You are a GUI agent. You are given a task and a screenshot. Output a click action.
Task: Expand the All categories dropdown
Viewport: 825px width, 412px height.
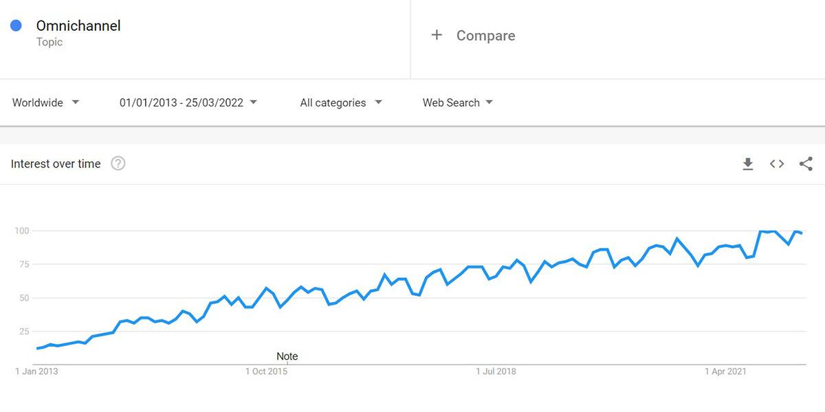[341, 102]
